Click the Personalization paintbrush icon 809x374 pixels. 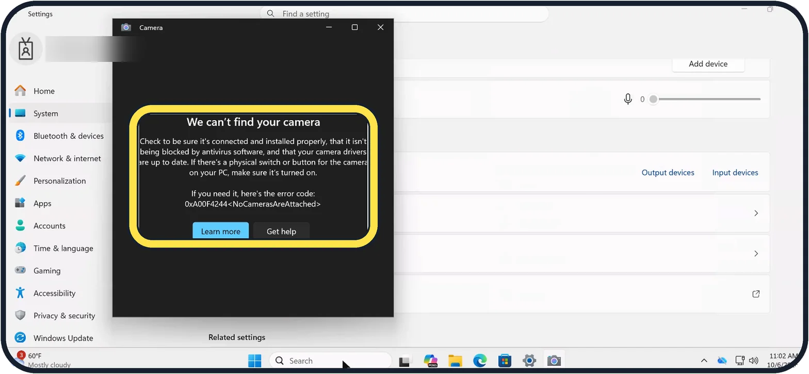20,181
